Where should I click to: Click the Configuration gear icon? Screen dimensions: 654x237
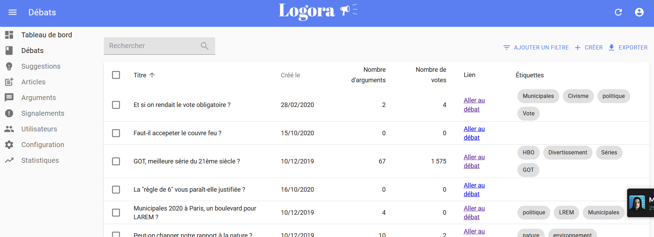click(x=9, y=145)
